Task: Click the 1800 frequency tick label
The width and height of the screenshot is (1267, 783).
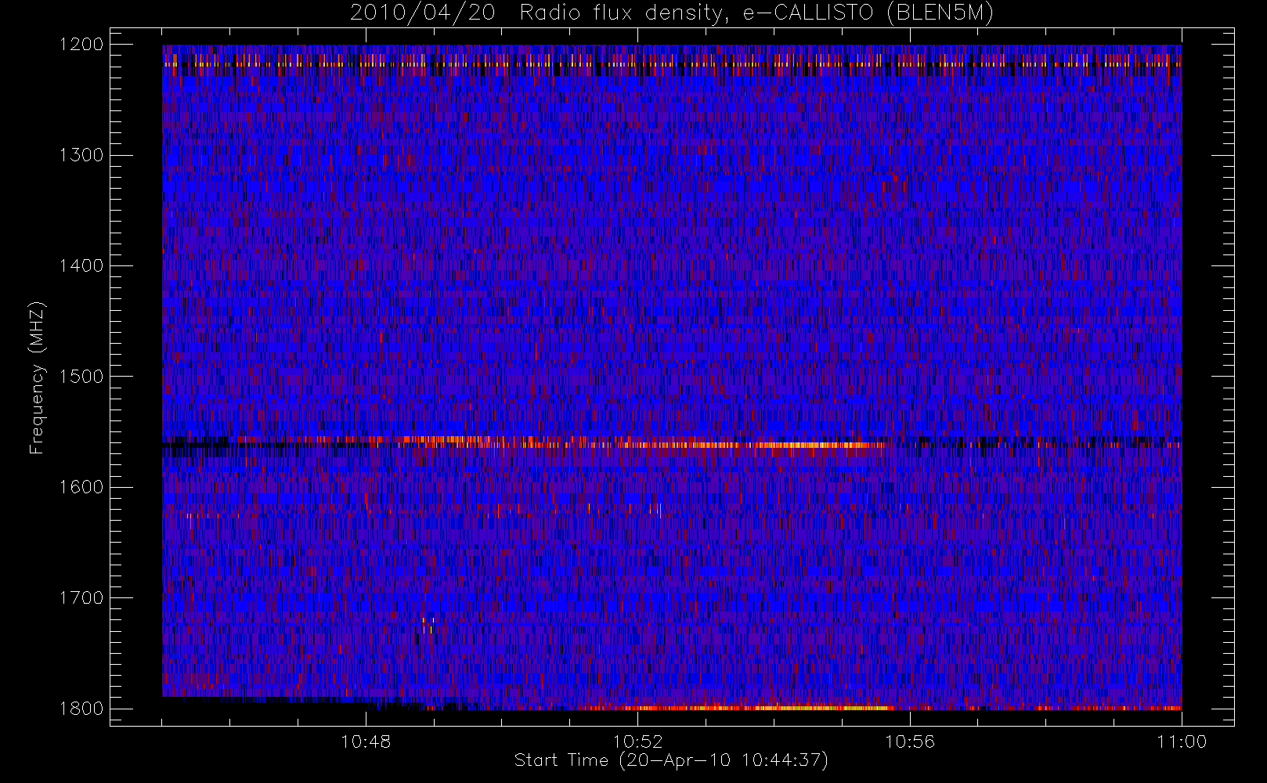Action: pos(81,709)
